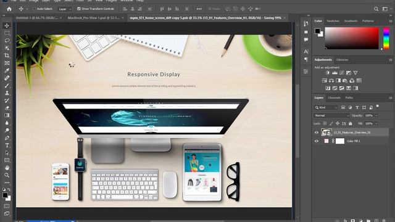This screenshot has height=222, width=395.
Task: Open the Move tool preset picker arrow
Action: click(x=27, y=9)
